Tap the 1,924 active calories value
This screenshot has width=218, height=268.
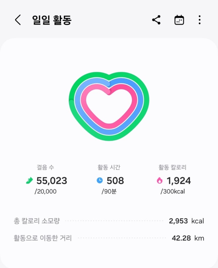coord(179,181)
